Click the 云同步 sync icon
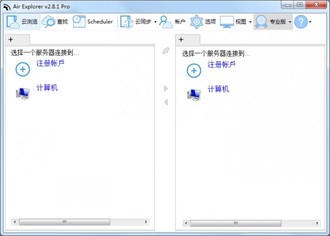Screen dimensions: 330x236 127,22
